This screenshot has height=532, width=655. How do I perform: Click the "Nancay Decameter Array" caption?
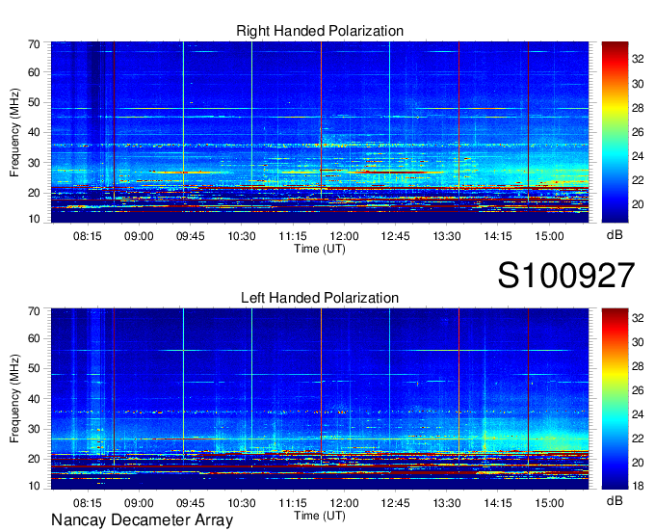142,520
